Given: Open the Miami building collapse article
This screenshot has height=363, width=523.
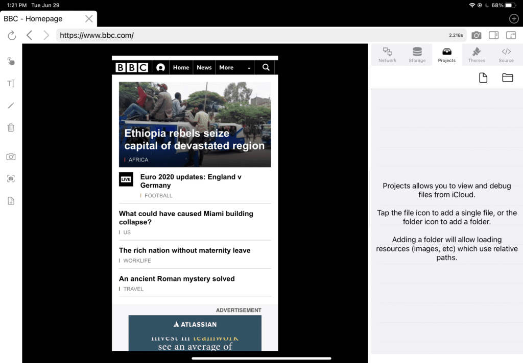Looking at the screenshot, I should pyautogui.click(x=186, y=218).
